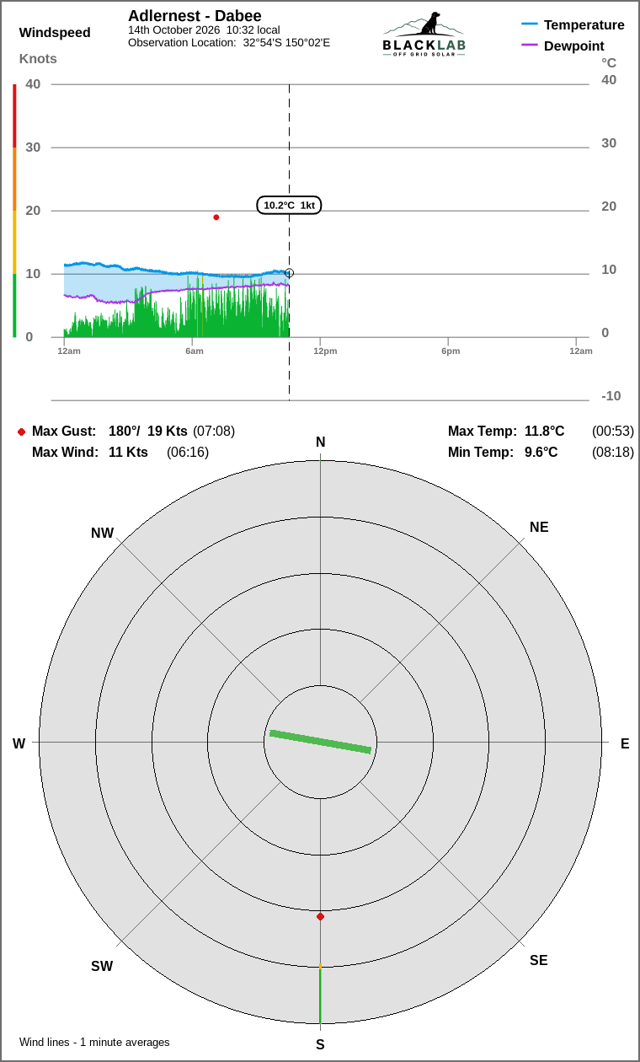Screen dimensions: 640x1062
Task: Click the 'Dewpoint' legend label
Action: point(574,46)
